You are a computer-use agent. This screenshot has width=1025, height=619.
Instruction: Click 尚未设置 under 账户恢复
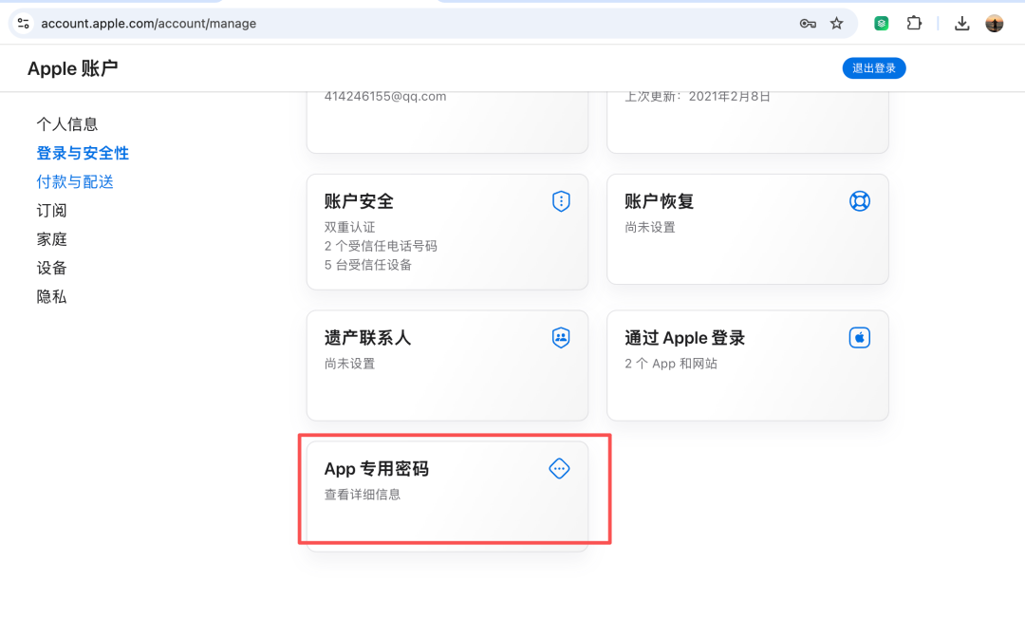point(650,228)
